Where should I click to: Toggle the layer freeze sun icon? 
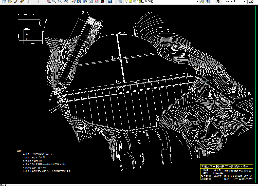click(130, 2)
